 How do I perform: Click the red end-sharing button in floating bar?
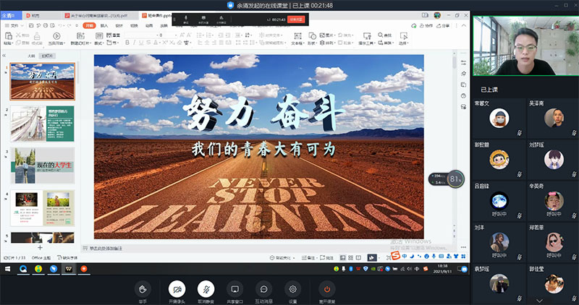point(295,20)
